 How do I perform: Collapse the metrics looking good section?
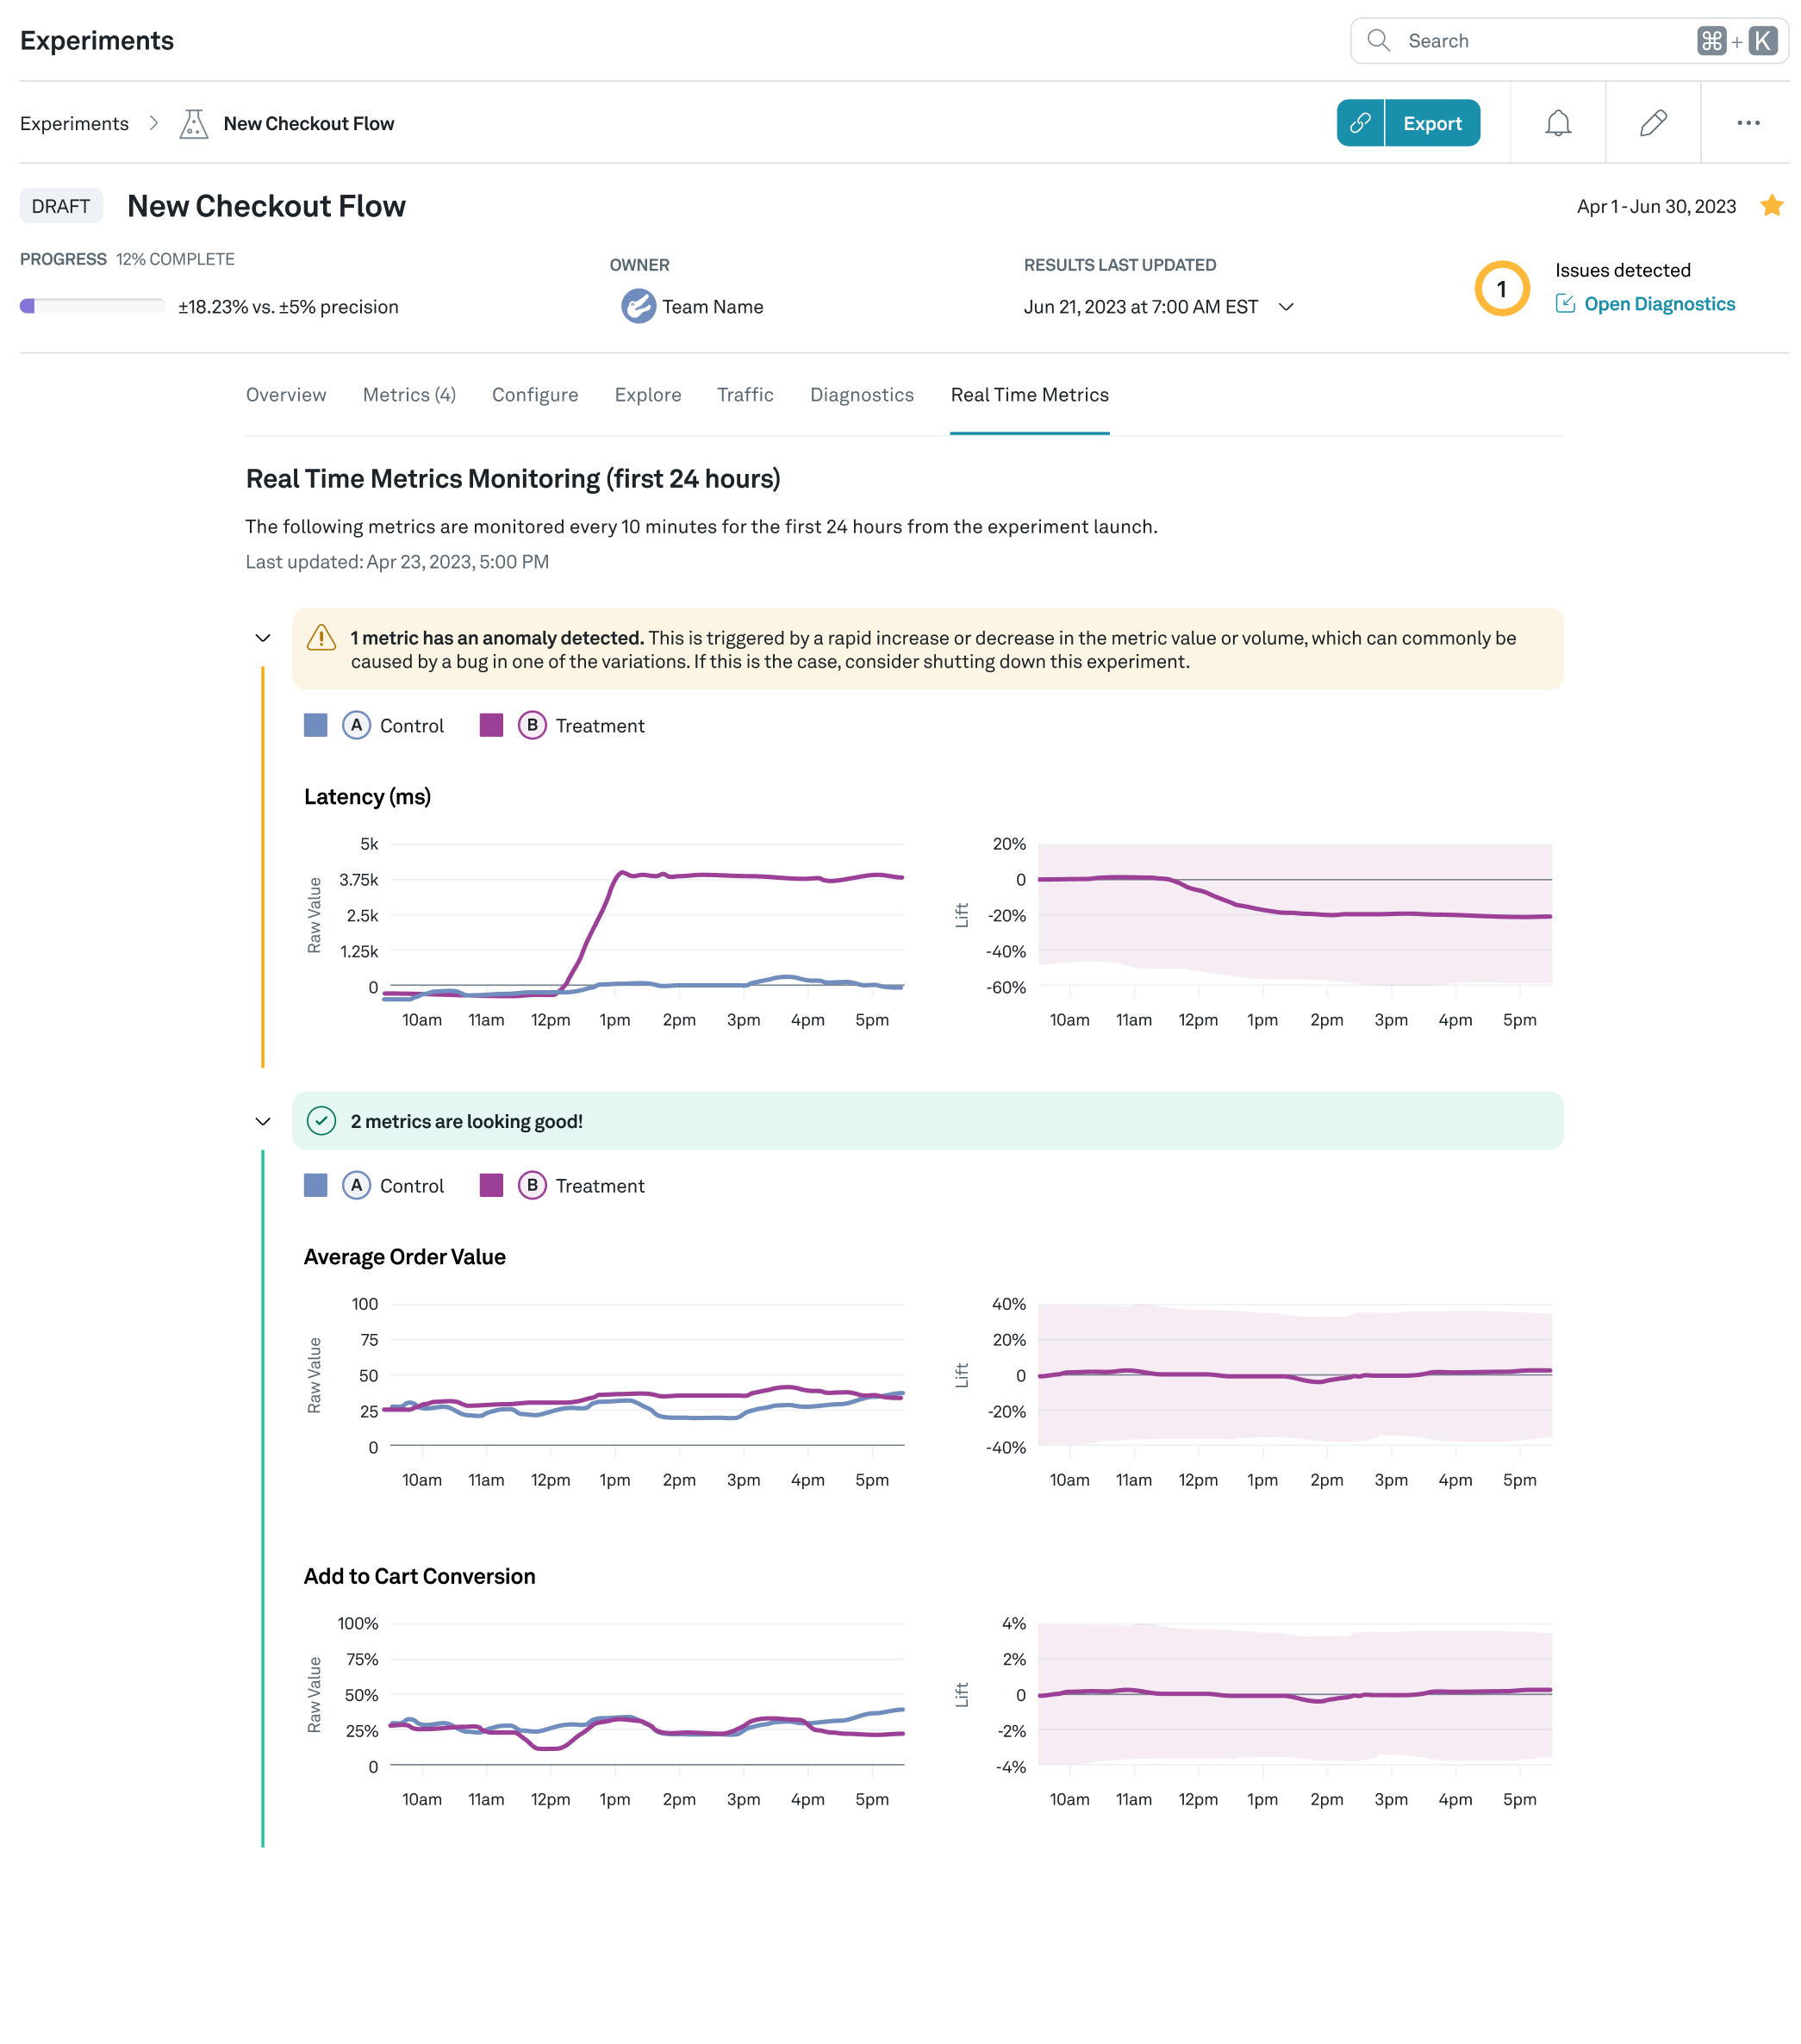click(x=263, y=1122)
